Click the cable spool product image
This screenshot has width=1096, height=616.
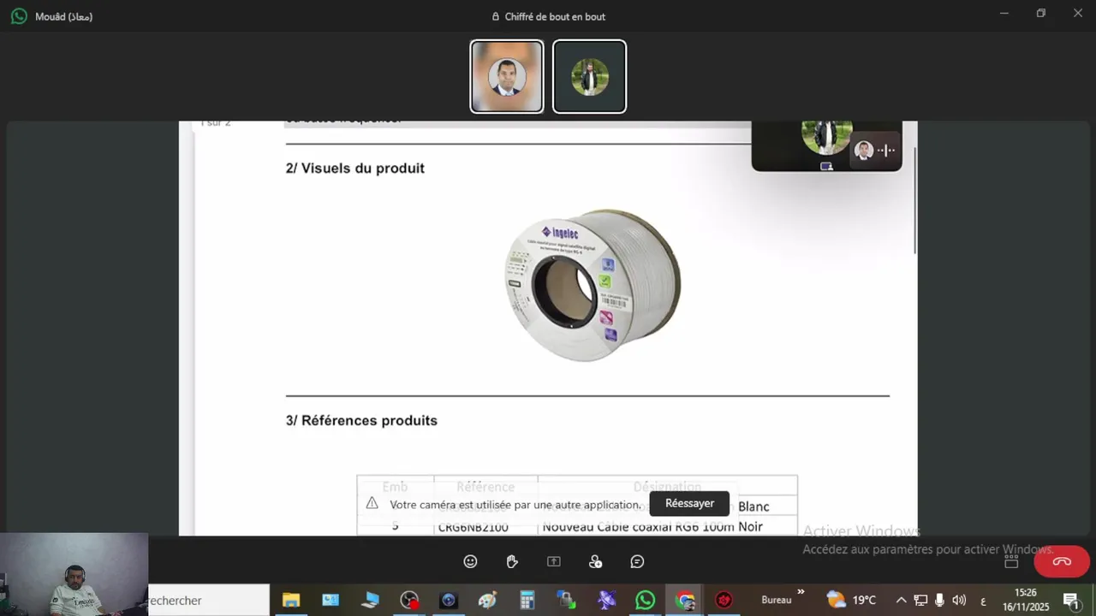[593, 284]
